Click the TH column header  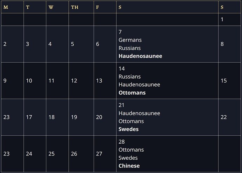[x=74, y=7]
